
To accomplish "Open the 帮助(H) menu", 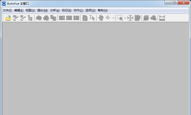I will (x=103, y=10).
